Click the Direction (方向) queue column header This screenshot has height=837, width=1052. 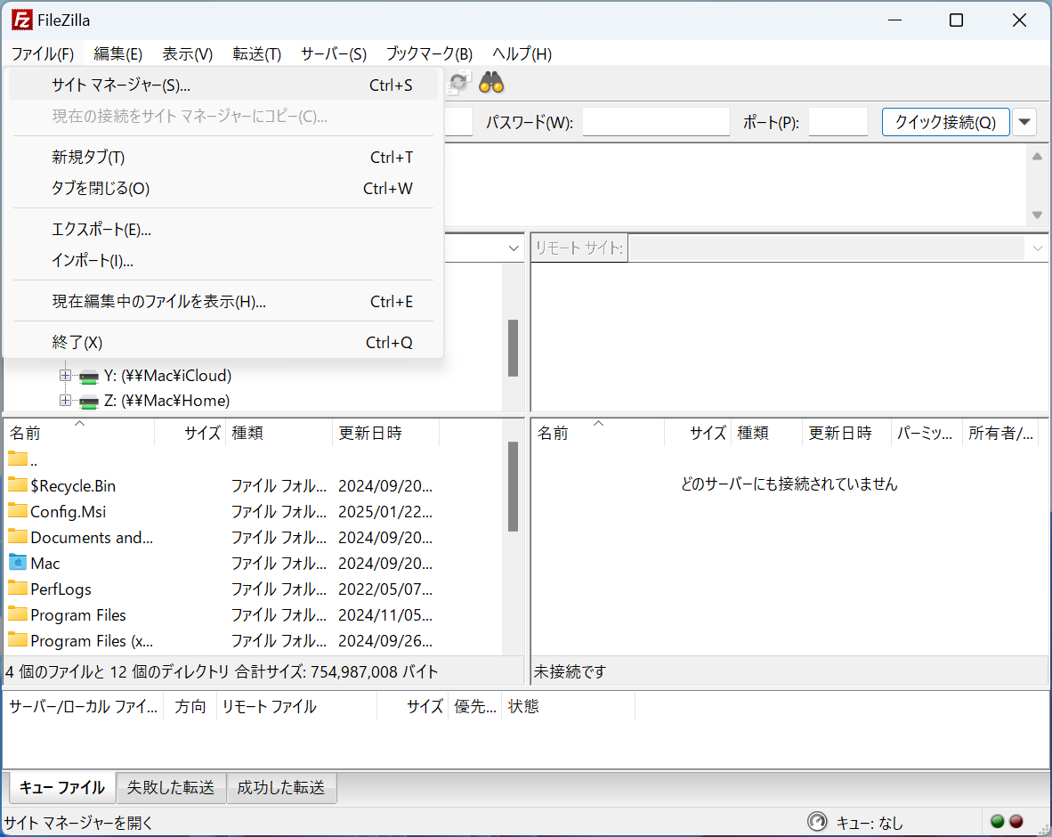tap(190, 706)
